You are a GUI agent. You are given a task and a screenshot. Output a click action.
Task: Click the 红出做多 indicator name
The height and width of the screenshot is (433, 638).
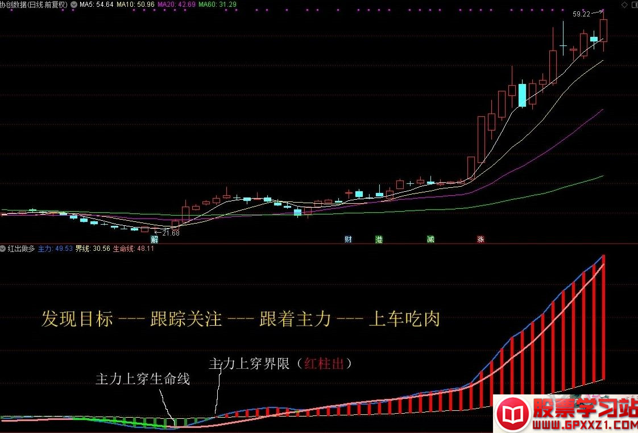[x=21, y=249]
